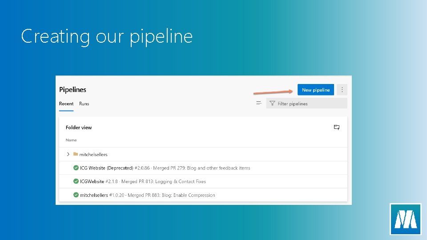Switch to the Runs tab
This screenshot has height=240, width=427.
[x=84, y=104]
